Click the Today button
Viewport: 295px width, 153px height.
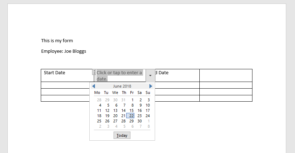[x=122, y=135]
